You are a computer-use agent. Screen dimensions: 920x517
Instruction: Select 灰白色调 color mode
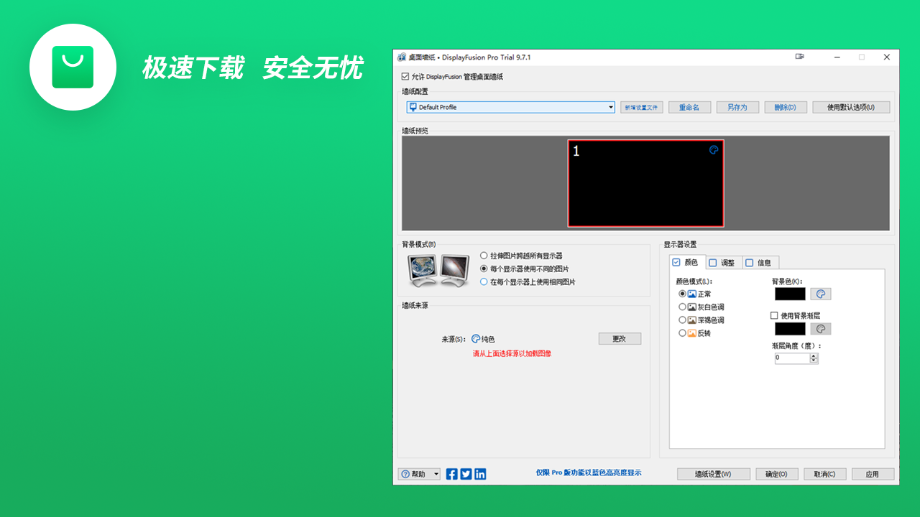pos(682,307)
